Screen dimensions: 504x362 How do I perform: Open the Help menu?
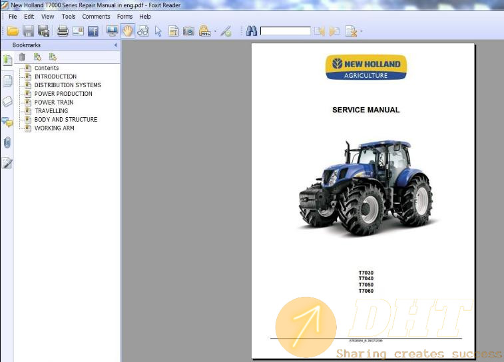coord(145,17)
